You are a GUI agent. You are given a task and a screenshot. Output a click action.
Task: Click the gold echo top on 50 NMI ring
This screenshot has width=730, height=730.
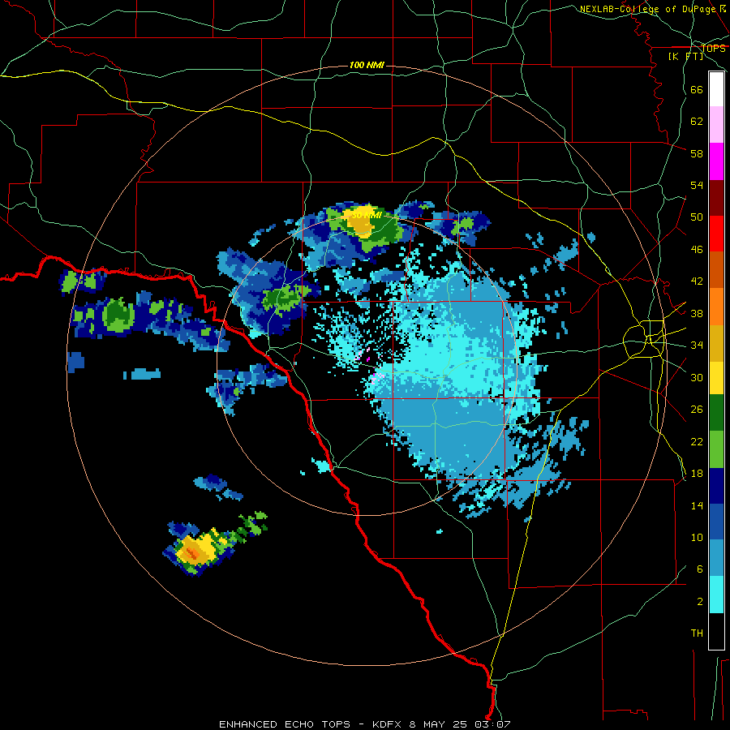pyautogui.click(x=361, y=222)
